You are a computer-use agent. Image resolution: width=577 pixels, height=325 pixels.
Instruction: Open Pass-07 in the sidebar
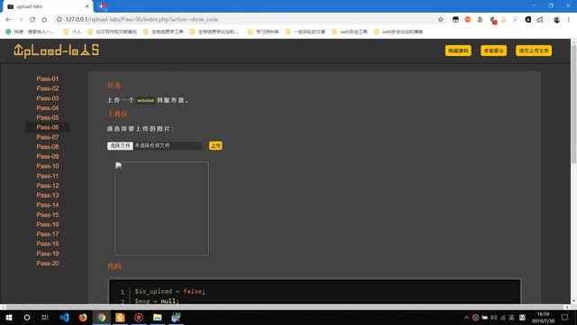click(48, 136)
